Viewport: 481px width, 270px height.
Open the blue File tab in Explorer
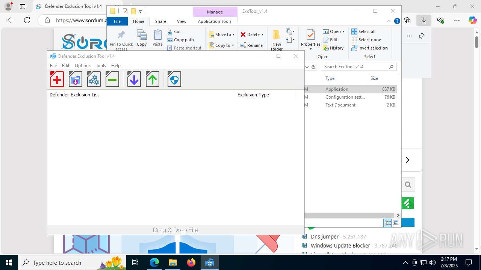[x=117, y=21]
